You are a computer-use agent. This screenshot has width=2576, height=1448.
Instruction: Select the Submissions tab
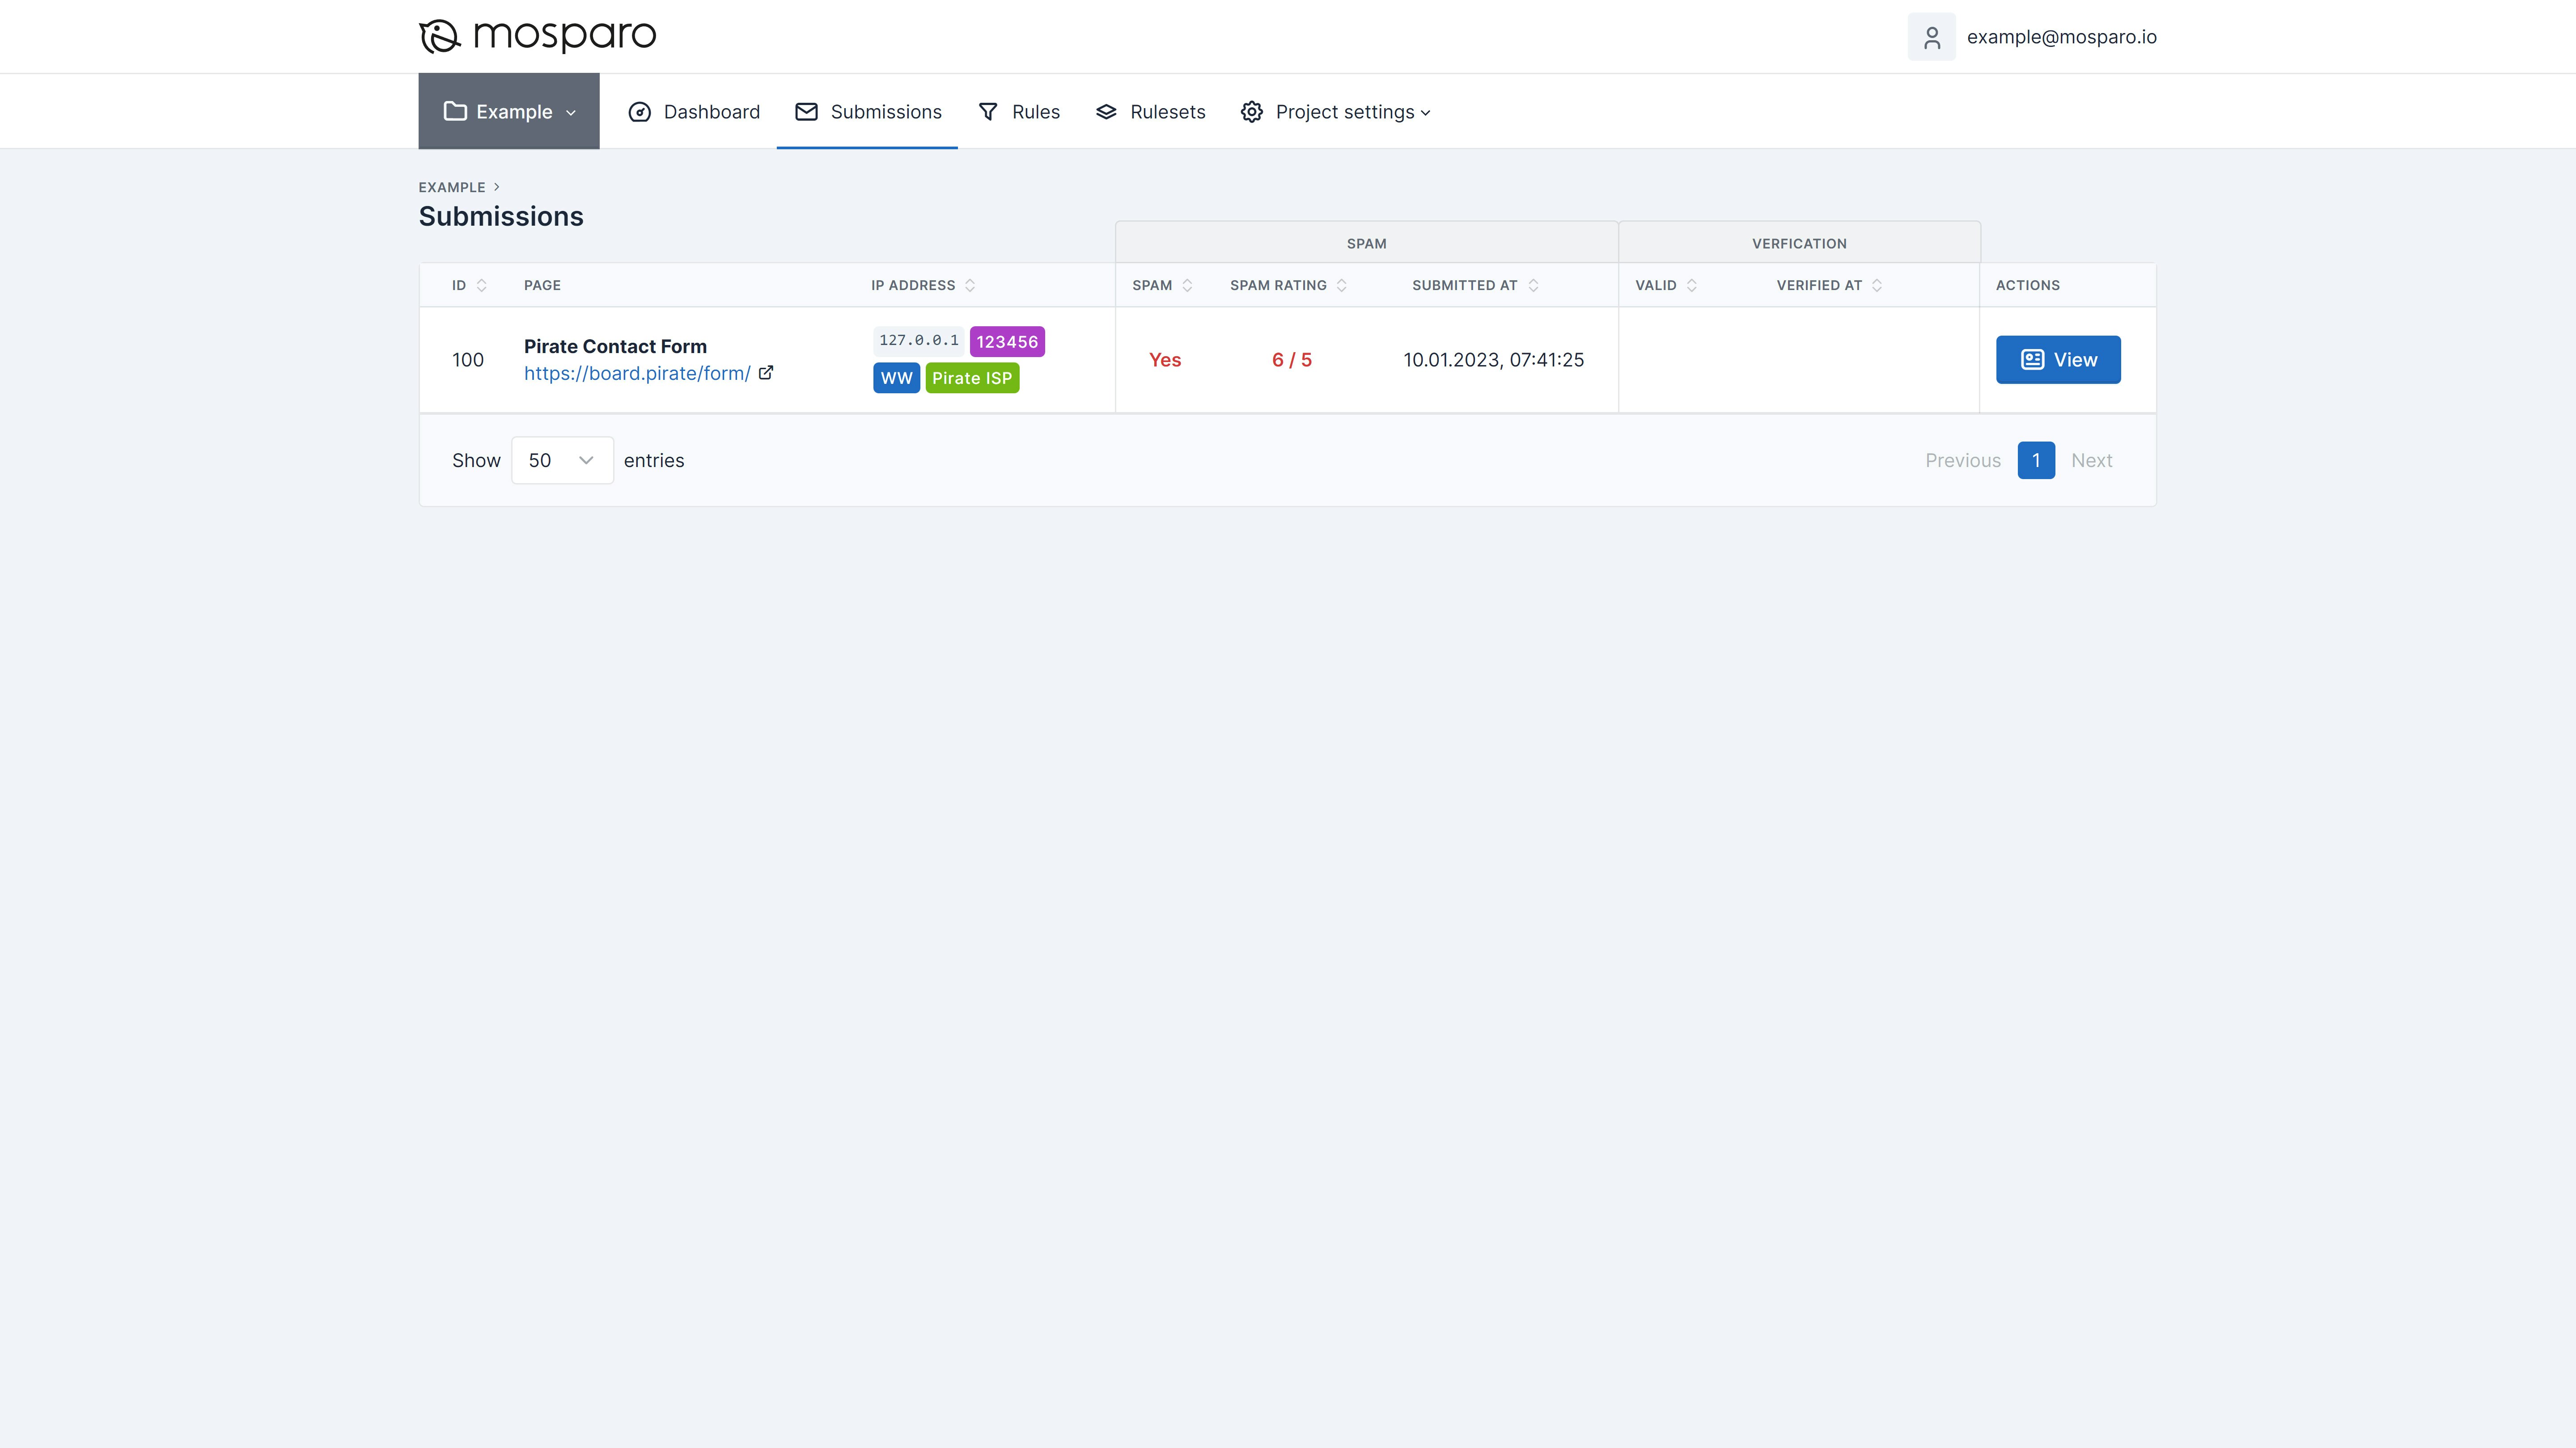pyautogui.click(x=868, y=112)
